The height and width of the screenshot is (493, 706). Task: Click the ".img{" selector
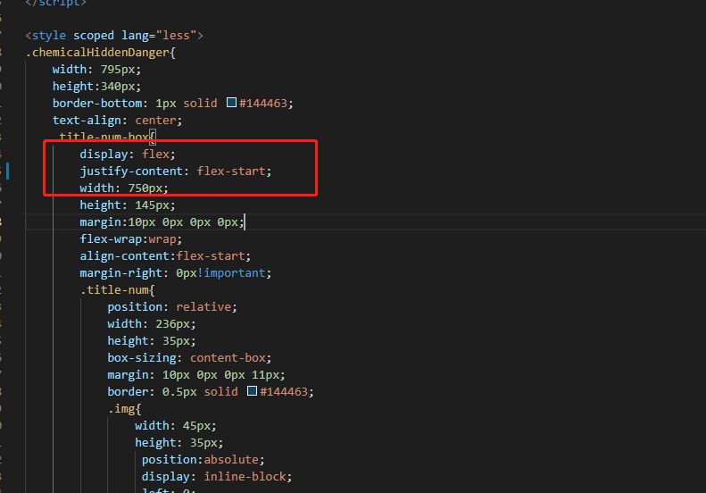(x=125, y=409)
